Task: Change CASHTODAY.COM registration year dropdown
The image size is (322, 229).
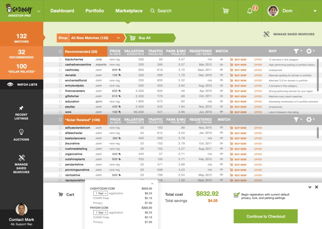Action: pos(101,193)
